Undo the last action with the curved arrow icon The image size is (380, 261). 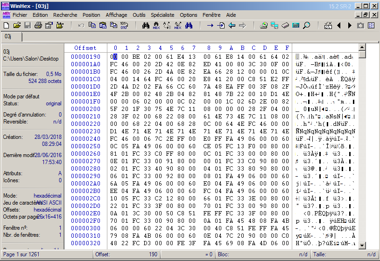click(81, 25)
